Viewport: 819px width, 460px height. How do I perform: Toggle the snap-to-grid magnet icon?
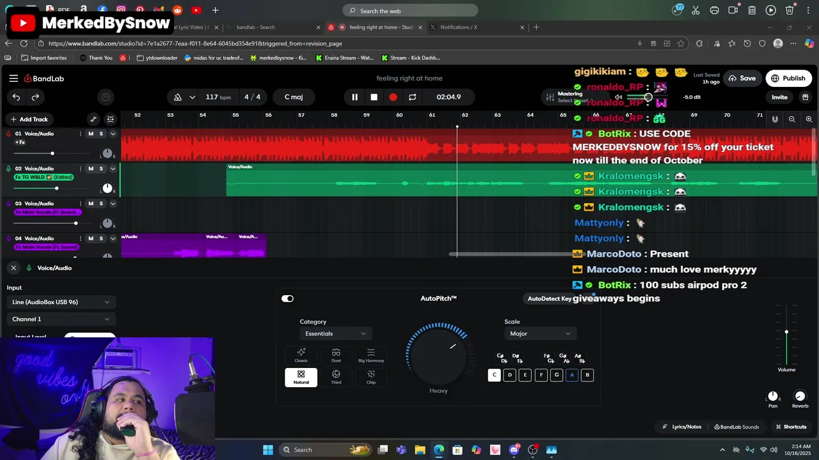775,119
